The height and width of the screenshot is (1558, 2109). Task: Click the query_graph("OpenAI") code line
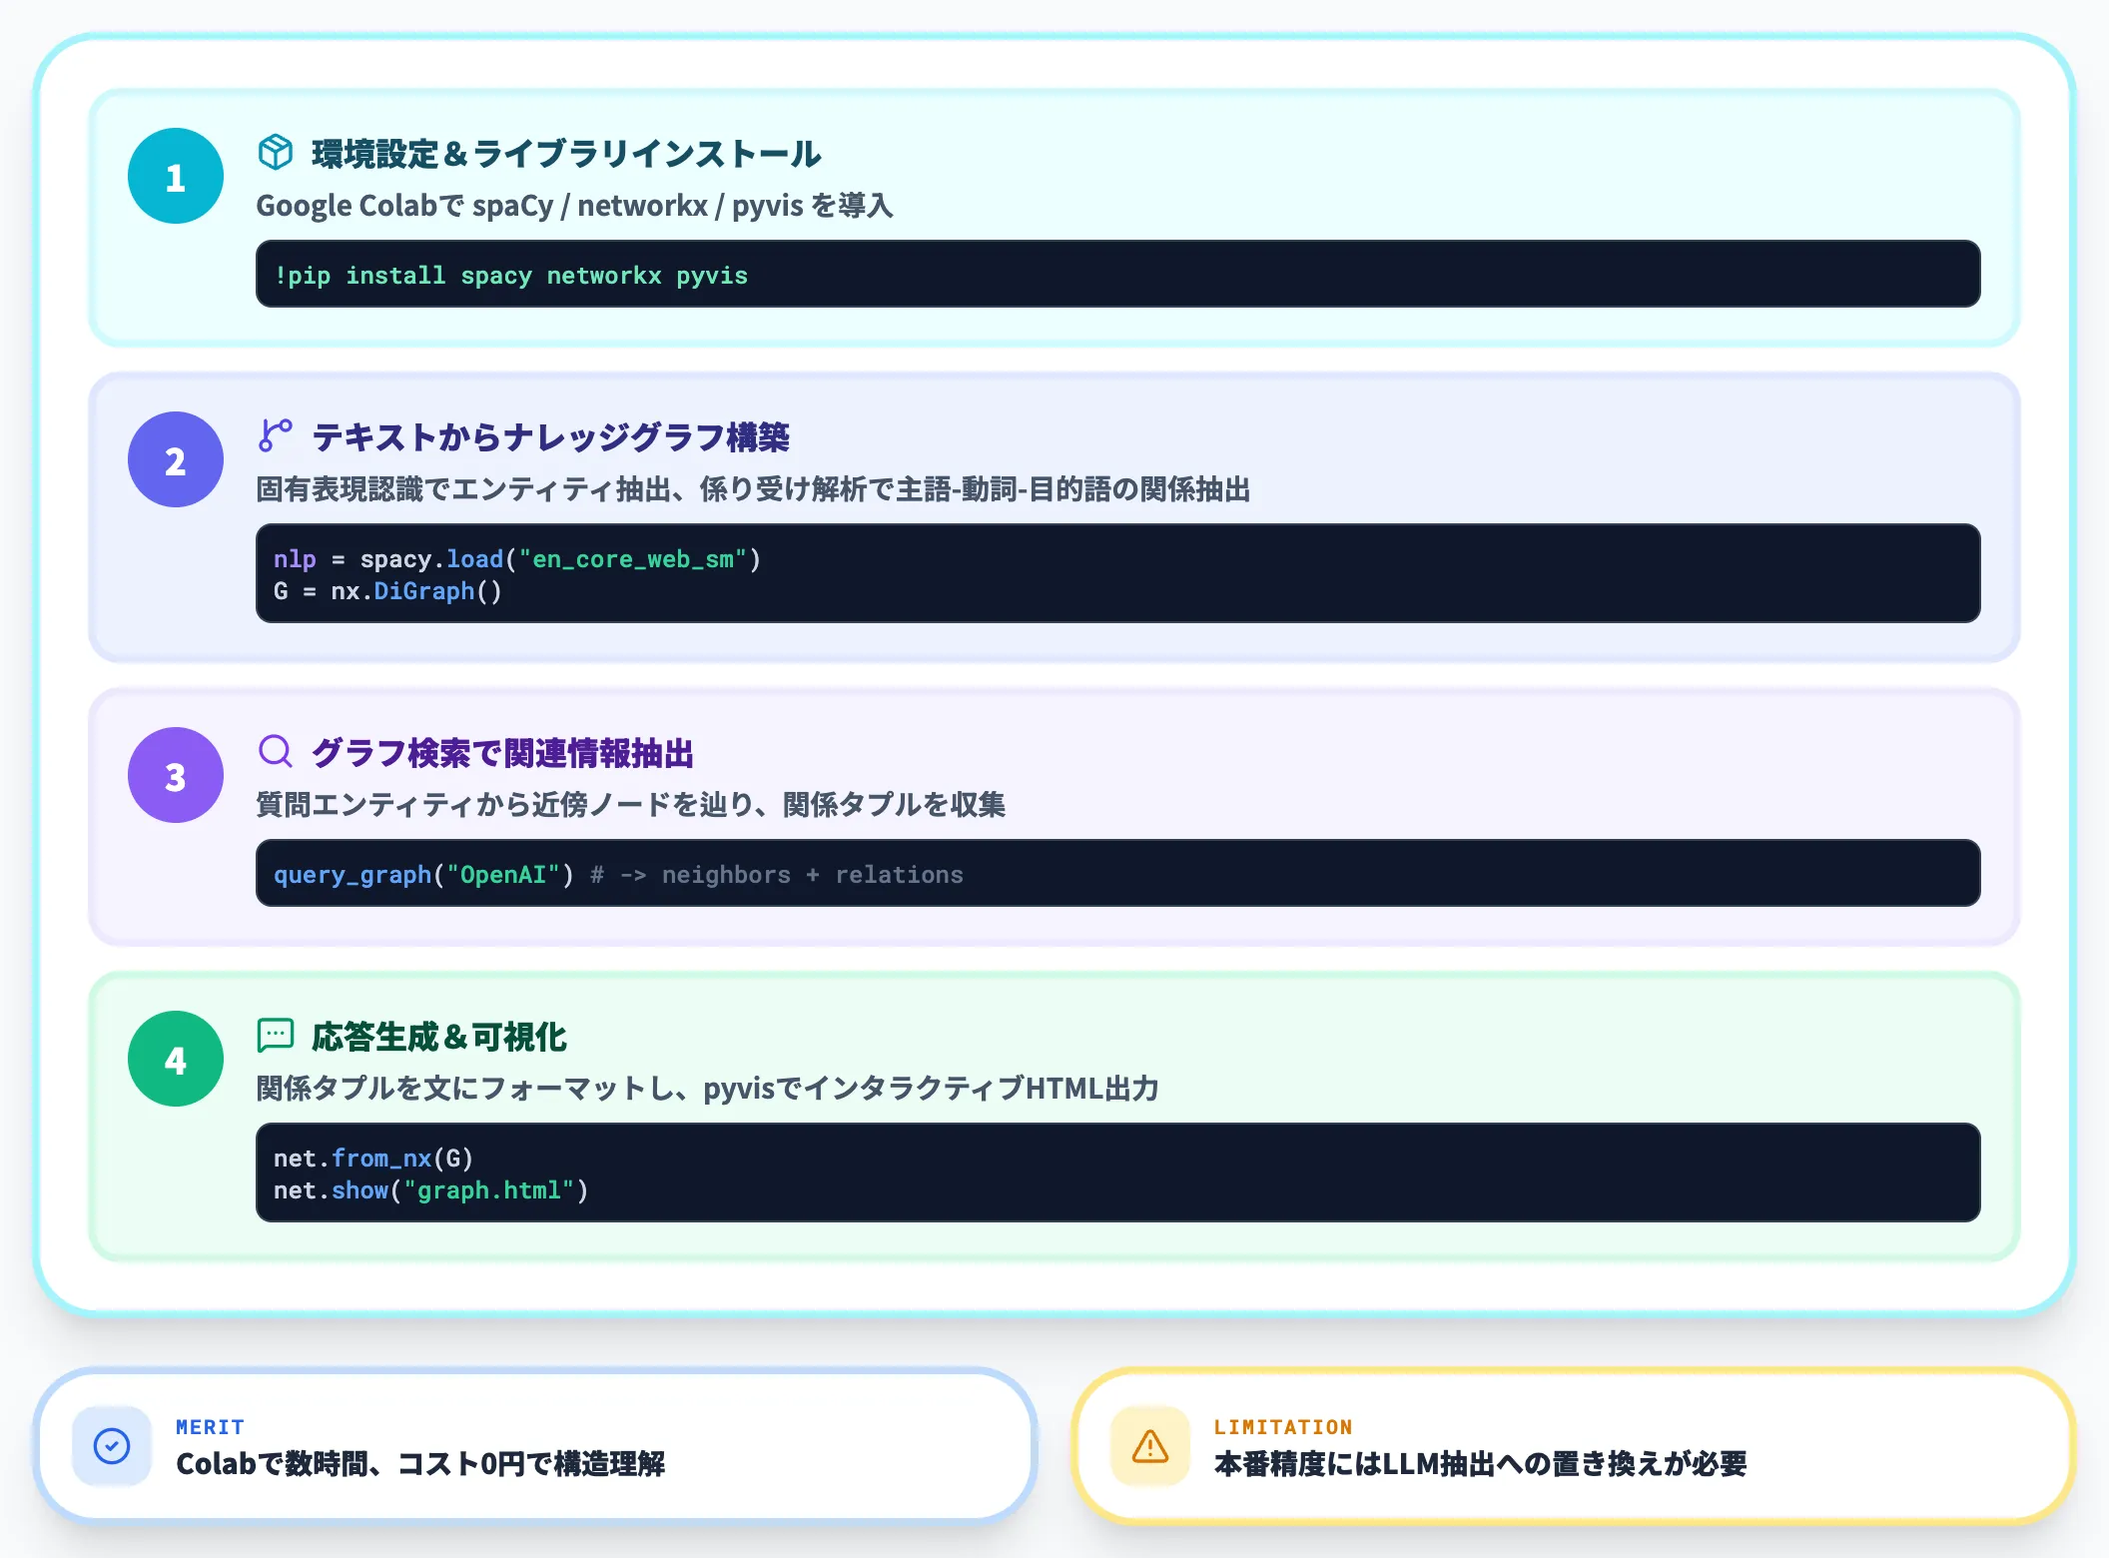click(618, 875)
